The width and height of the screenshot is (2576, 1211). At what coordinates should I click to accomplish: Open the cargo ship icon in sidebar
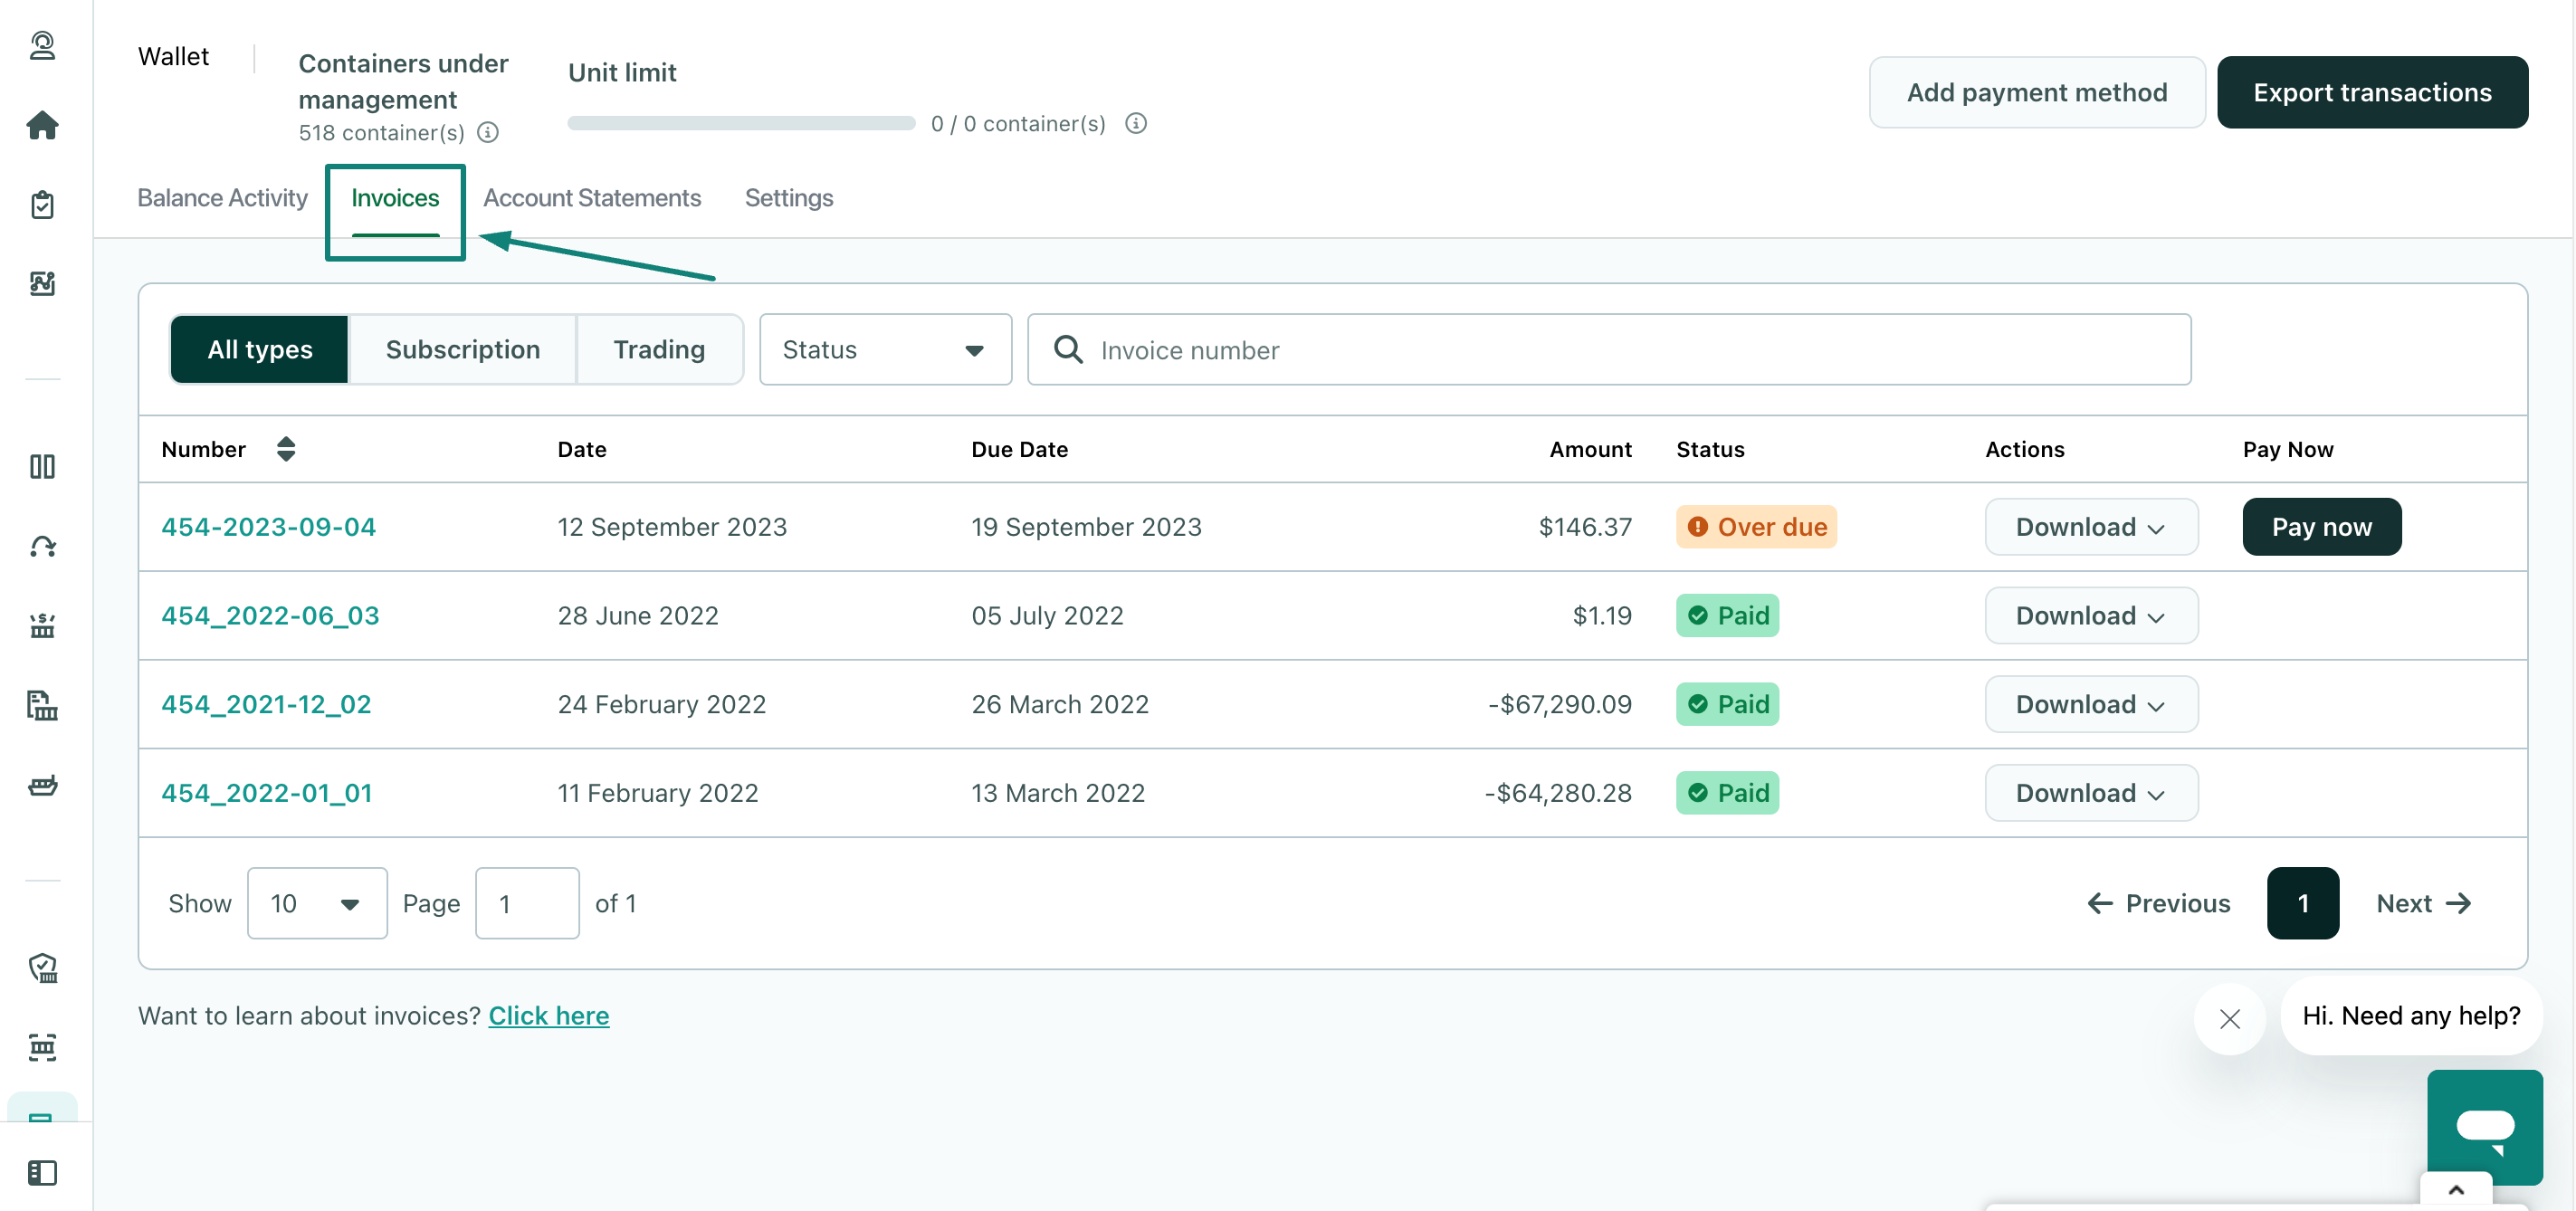[x=42, y=785]
